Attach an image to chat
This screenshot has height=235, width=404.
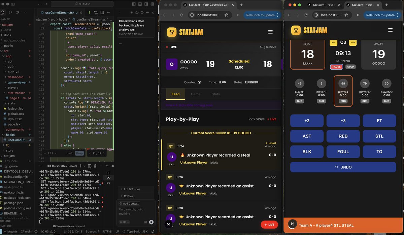[x=146, y=222]
